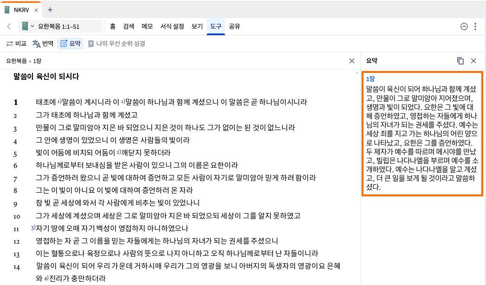Click verse number 1

pos(15,102)
